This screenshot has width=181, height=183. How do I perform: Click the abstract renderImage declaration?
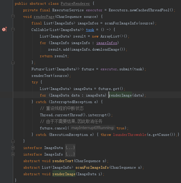[x=64, y=174]
